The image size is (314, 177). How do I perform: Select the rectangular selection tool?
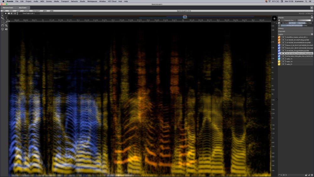pos(3,22)
